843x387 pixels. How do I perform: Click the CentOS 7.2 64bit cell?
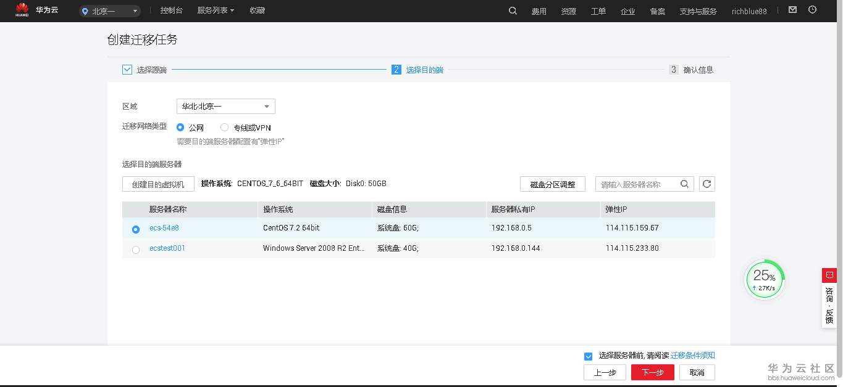(291, 228)
